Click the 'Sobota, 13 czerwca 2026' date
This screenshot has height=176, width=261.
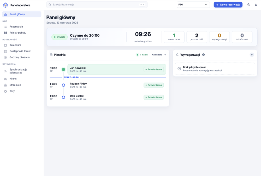(62, 23)
